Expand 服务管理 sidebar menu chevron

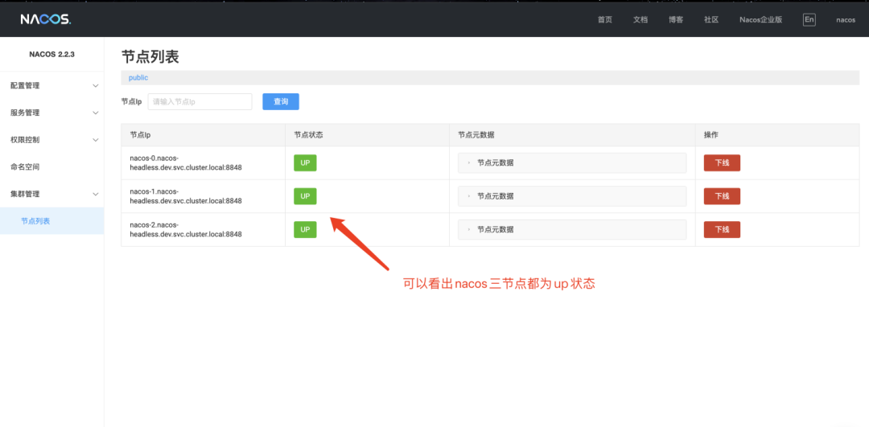[95, 113]
